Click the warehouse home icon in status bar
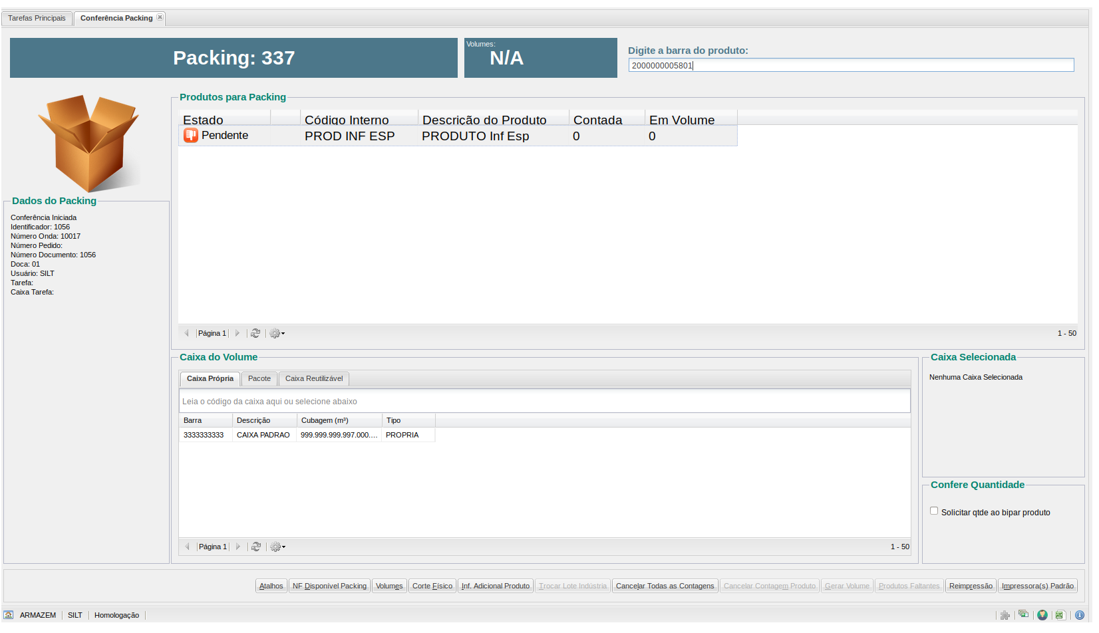This screenshot has width=1099, height=633. [8, 615]
